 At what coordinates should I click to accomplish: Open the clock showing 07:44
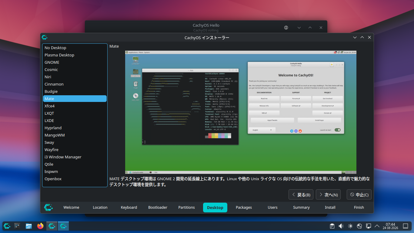click(390, 226)
